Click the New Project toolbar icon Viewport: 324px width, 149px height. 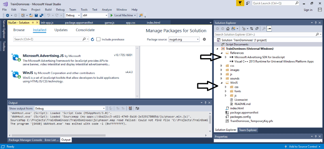23,15
